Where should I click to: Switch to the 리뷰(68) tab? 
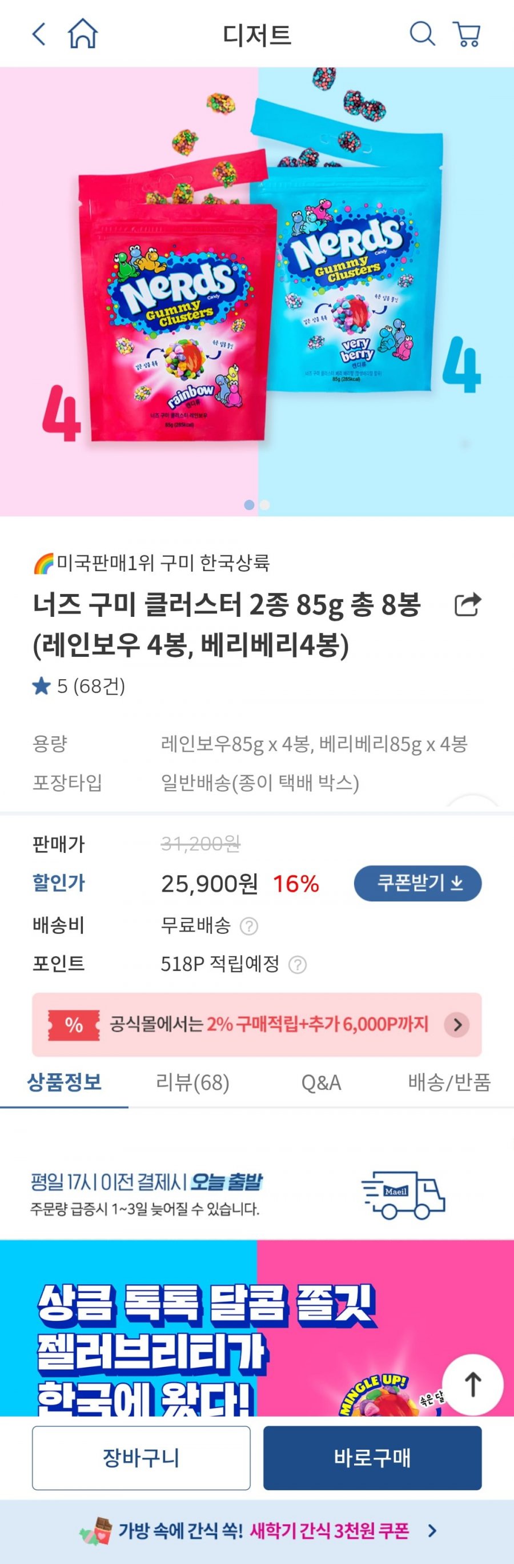192,1082
